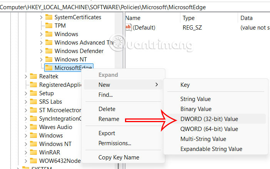Click the Windows Defender folder icon
The height and width of the screenshot is (169, 270).
[x=49, y=51]
